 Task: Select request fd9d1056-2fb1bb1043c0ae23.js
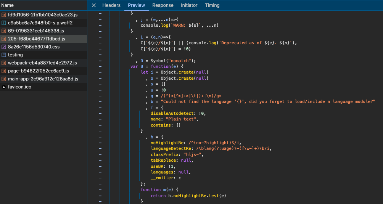point(43,14)
